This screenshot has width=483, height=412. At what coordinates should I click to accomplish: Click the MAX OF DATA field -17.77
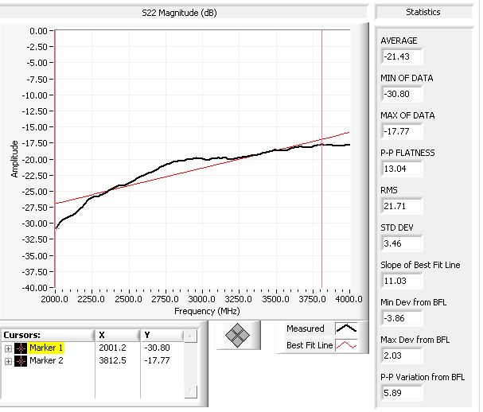(x=402, y=131)
